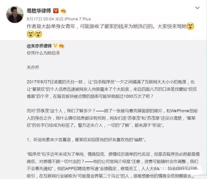Click the membership badge icon beside 易胜华律师
207x179 pixels.
[x=63, y=11]
